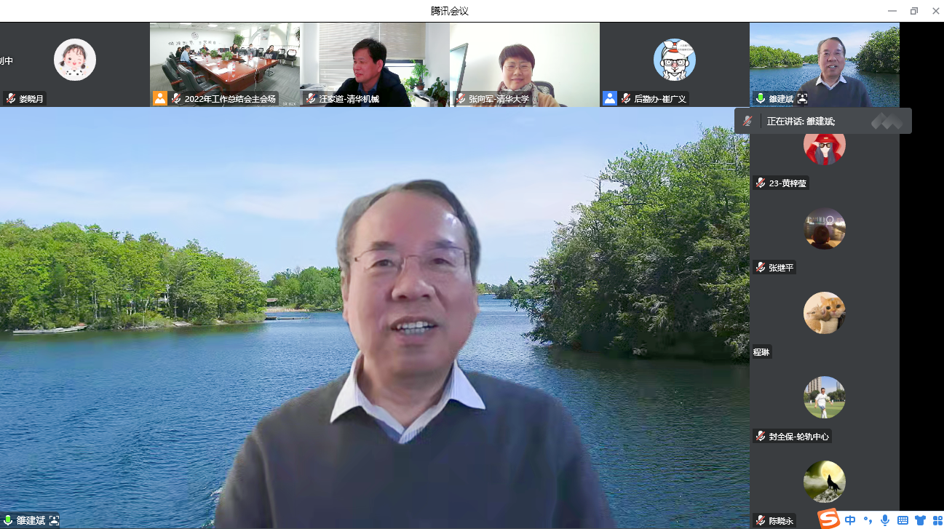Click the name label 汪家道-清华机械
Image resolution: width=944 pixels, height=529 pixels.
coord(349,99)
